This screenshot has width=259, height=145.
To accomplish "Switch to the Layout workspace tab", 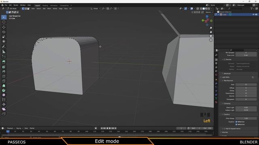I will click(38, 5).
